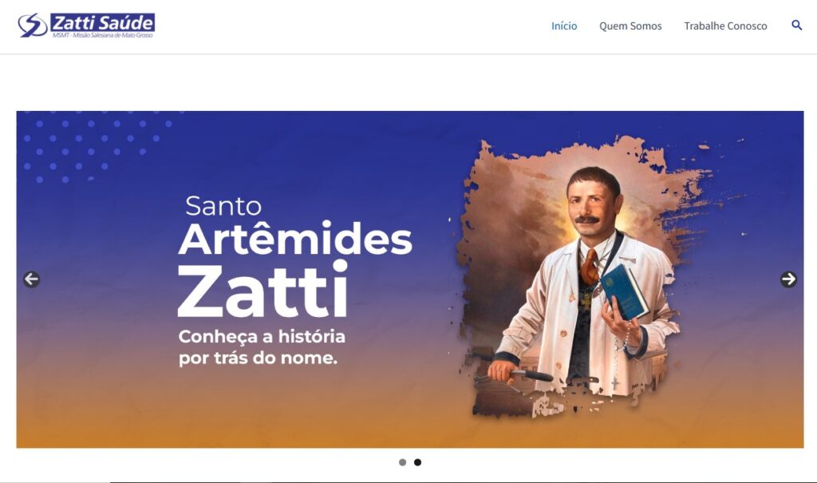
Task: Click the large white "Zatti" banner heading
Action: pos(263,290)
